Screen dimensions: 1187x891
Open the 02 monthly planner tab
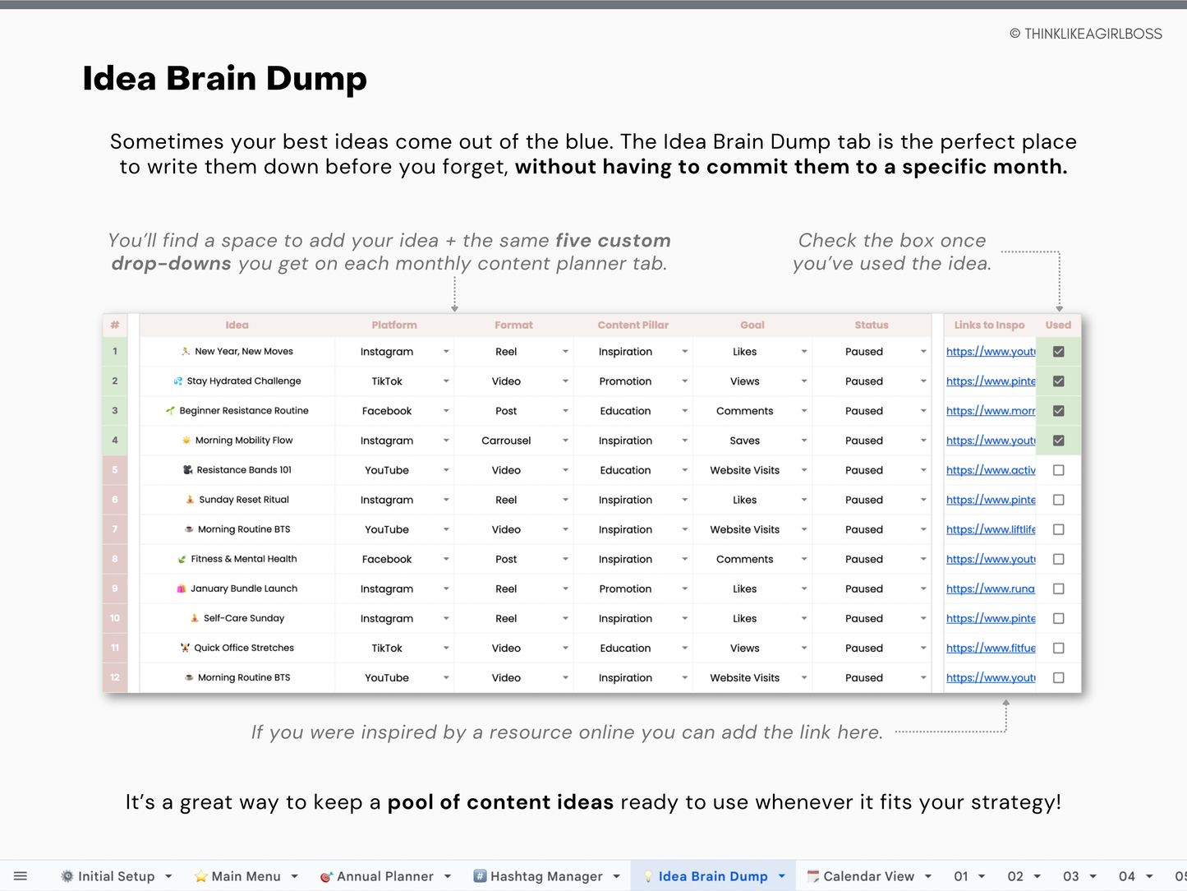pos(1017,875)
